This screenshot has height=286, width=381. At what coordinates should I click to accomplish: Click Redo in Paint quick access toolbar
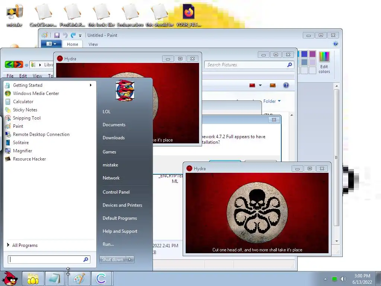[x=73, y=35]
